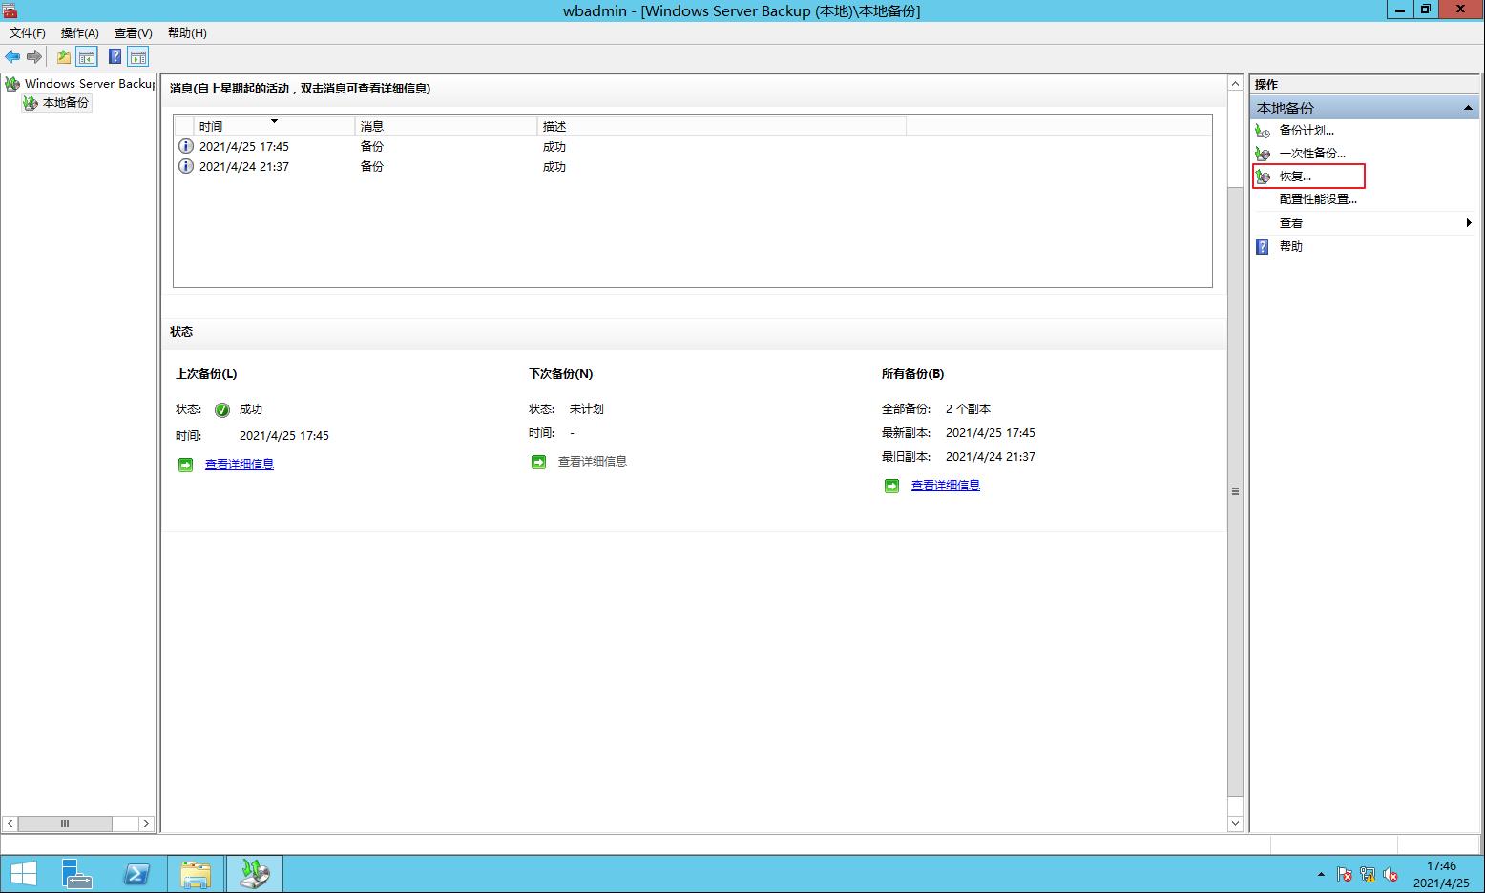Toggle the Show/Hide Console Tree toolbar icon
Viewport: 1485px width, 893px height.
(87, 57)
